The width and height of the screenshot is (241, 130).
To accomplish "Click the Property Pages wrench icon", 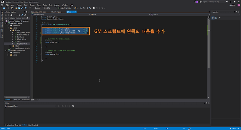I will (220, 18).
